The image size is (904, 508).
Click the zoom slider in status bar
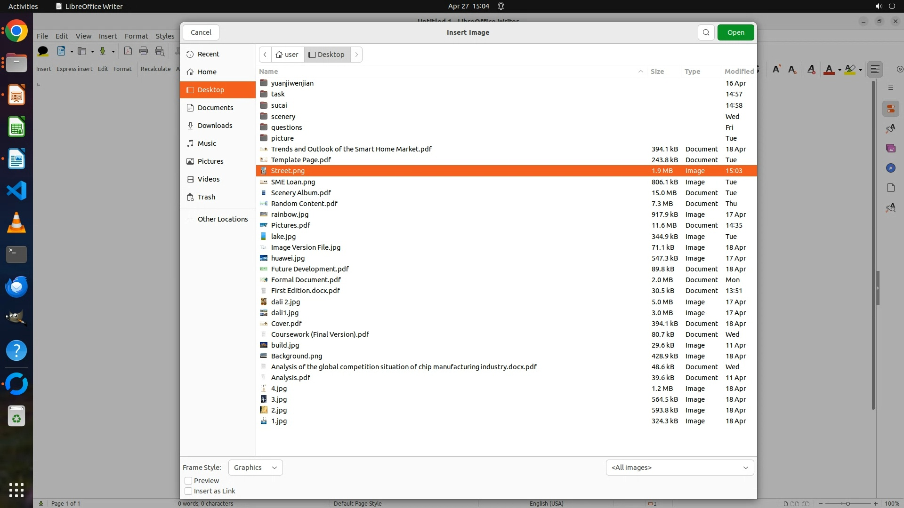(x=847, y=504)
